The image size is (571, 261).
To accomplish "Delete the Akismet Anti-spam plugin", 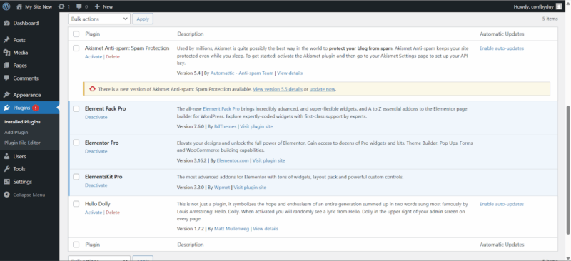I will (x=113, y=57).
